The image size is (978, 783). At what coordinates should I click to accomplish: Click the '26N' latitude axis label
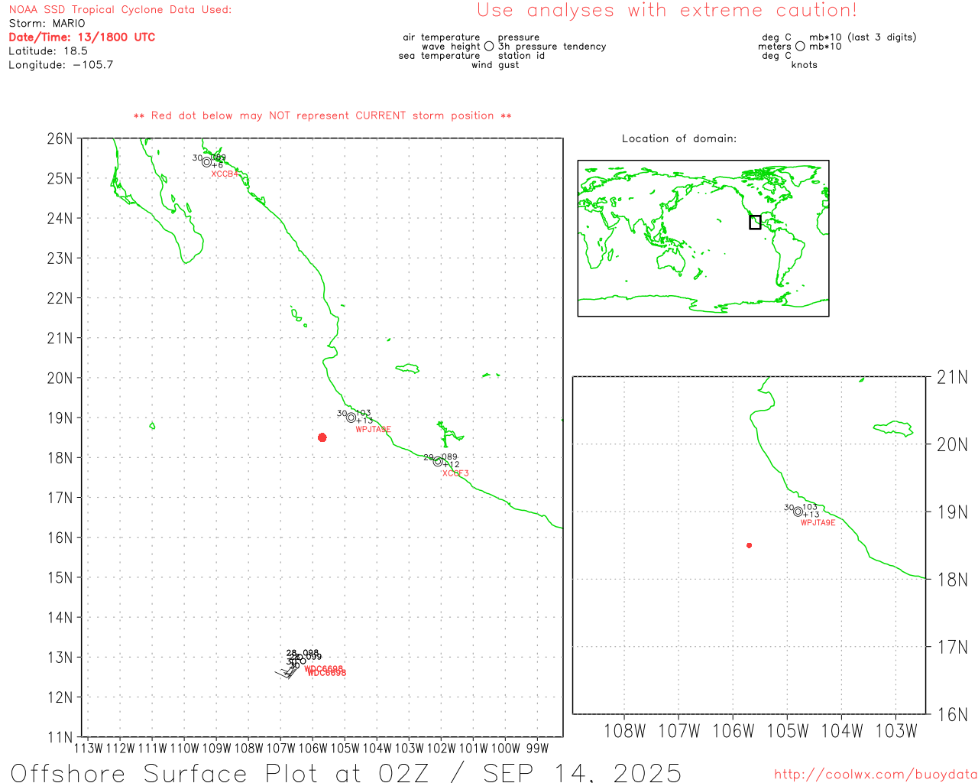tap(60, 139)
